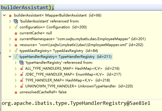This screenshot has height=111, width=162.
Task: Click final field icon beside typeHandlerRegistry
Action: [16, 56]
